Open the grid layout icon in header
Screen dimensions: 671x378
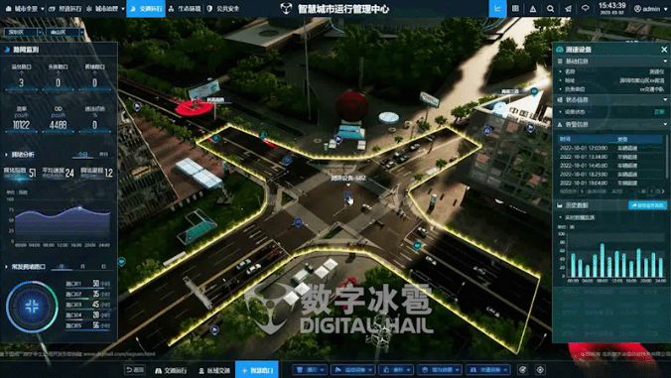click(515, 9)
